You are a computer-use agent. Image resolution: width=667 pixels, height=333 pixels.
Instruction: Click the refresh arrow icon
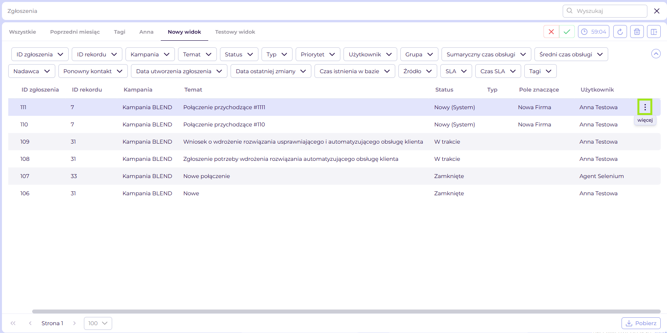pyautogui.click(x=620, y=32)
